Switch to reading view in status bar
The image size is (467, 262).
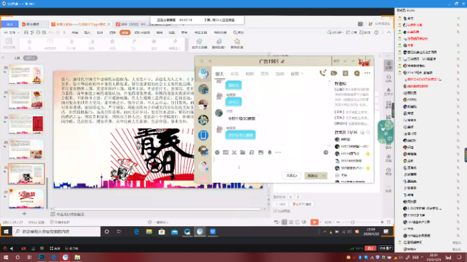pos(298,222)
